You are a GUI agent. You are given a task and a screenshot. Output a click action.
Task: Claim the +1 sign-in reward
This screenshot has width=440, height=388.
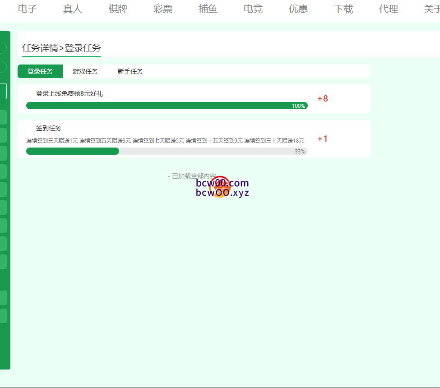click(322, 139)
